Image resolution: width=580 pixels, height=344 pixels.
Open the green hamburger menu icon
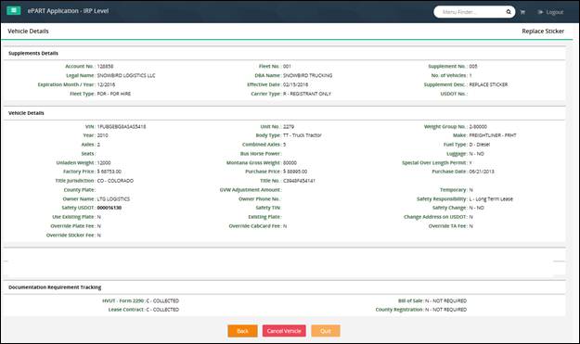tap(14, 10)
